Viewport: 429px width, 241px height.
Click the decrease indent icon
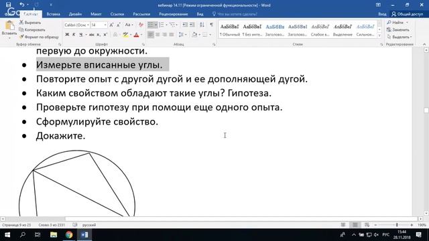point(185,25)
